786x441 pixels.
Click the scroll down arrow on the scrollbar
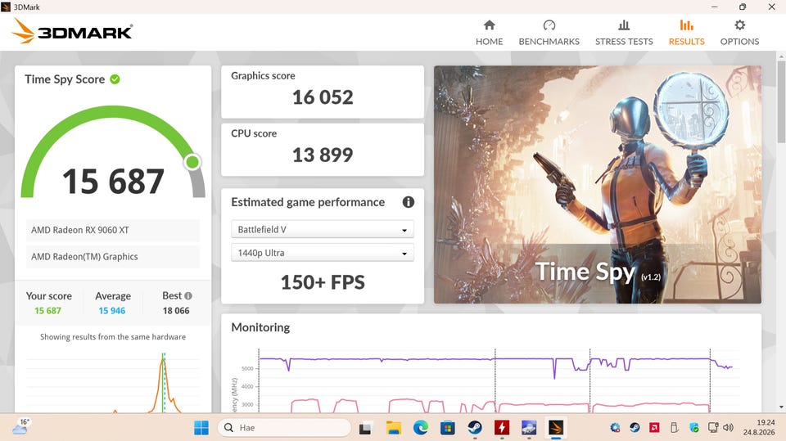click(x=781, y=407)
